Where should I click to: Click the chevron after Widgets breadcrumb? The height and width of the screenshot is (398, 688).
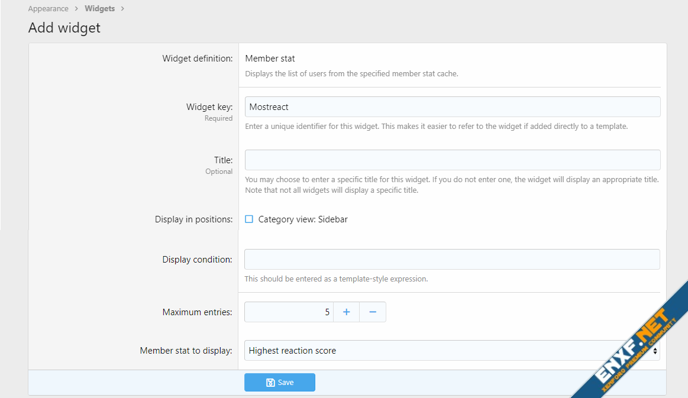tap(122, 9)
